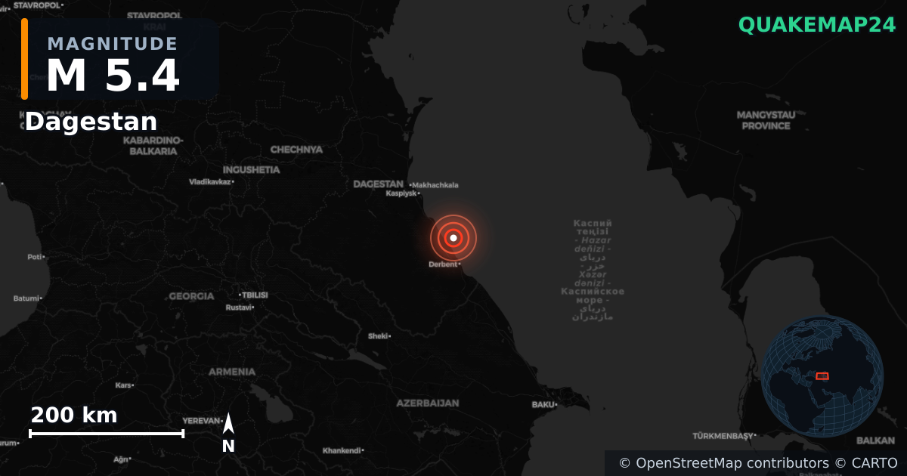Screen dimensions: 907x476
Task: Click the 'TBILISI' capital label
Action: pyautogui.click(x=253, y=295)
